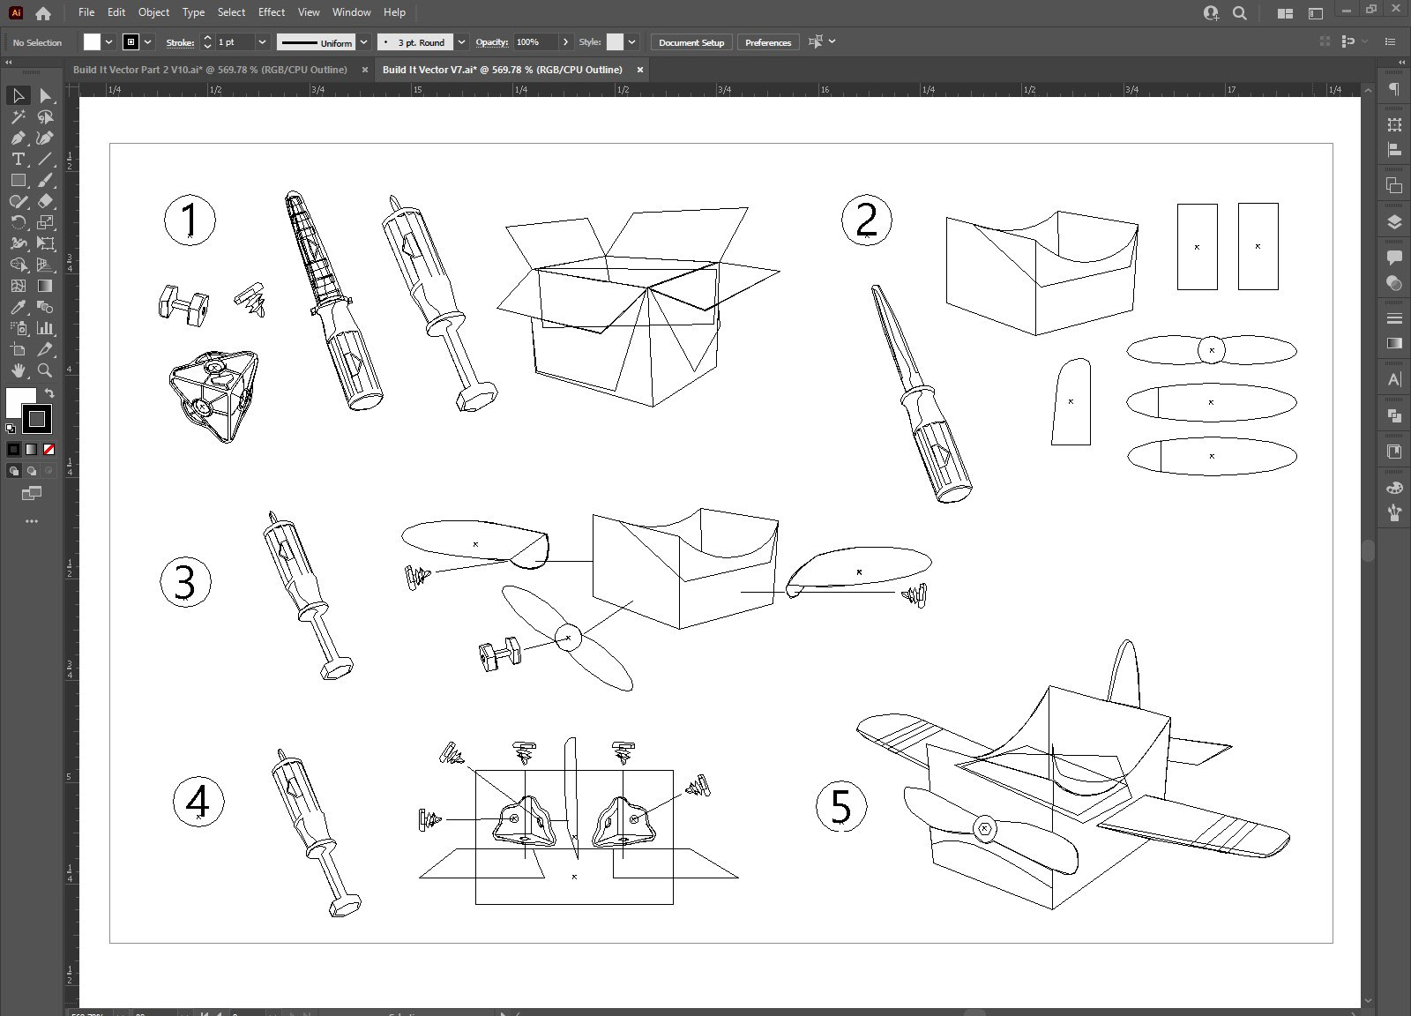The image size is (1411, 1016).
Task: Select the Eyedropper tool
Action: tap(18, 307)
